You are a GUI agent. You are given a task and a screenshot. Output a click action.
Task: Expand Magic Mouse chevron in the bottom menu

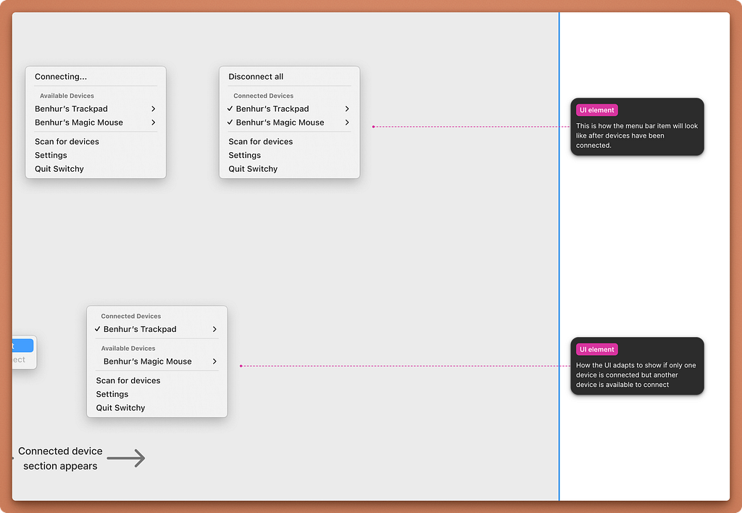point(214,362)
